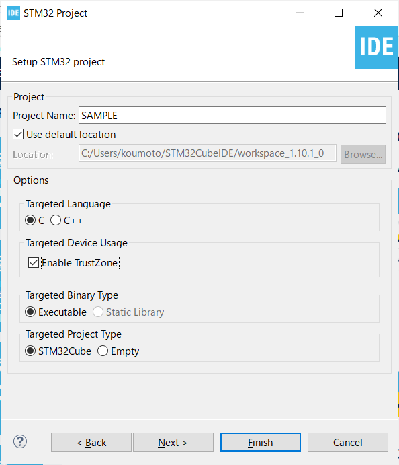Close the STM32 Project dialog
The height and width of the screenshot is (465, 399).
coord(378,13)
